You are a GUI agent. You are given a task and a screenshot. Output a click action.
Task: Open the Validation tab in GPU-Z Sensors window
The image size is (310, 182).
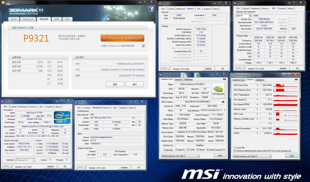[259, 80]
